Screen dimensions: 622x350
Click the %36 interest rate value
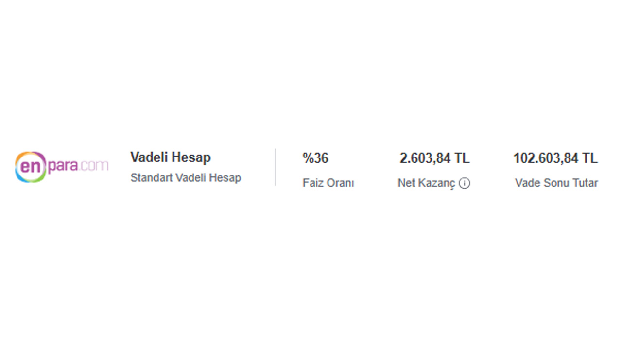(x=315, y=158)
